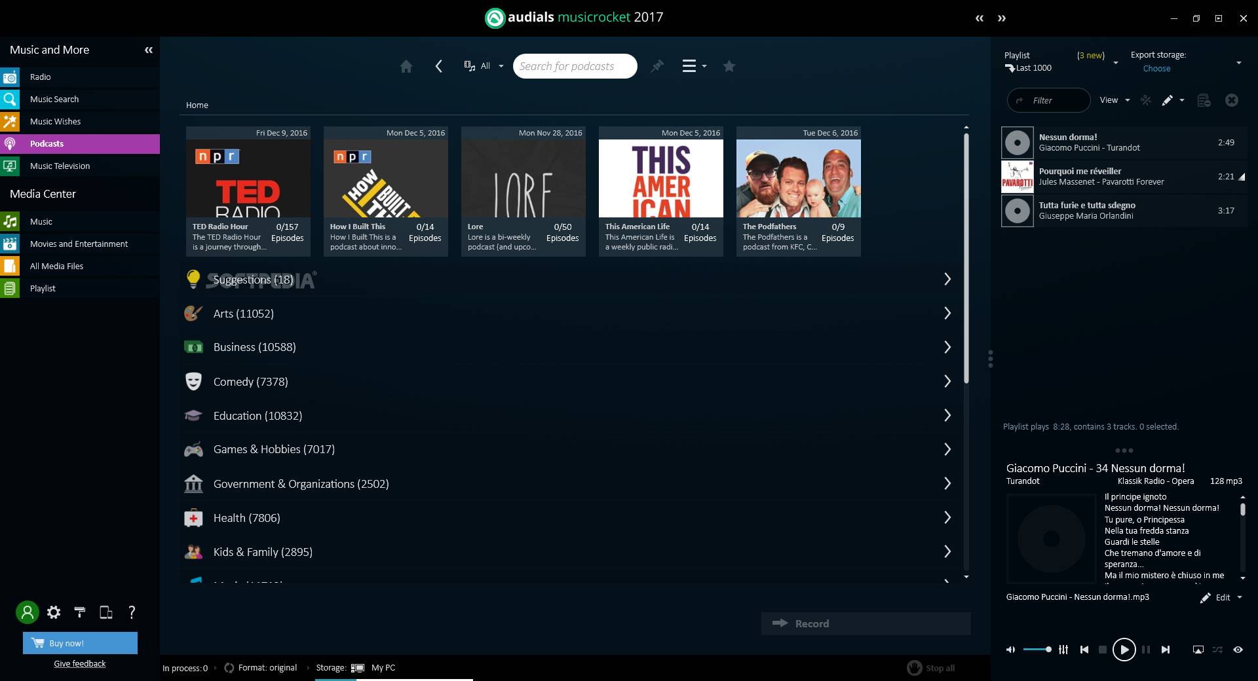Open settings gear icon
1258x681 pixels.
[54, 612]
